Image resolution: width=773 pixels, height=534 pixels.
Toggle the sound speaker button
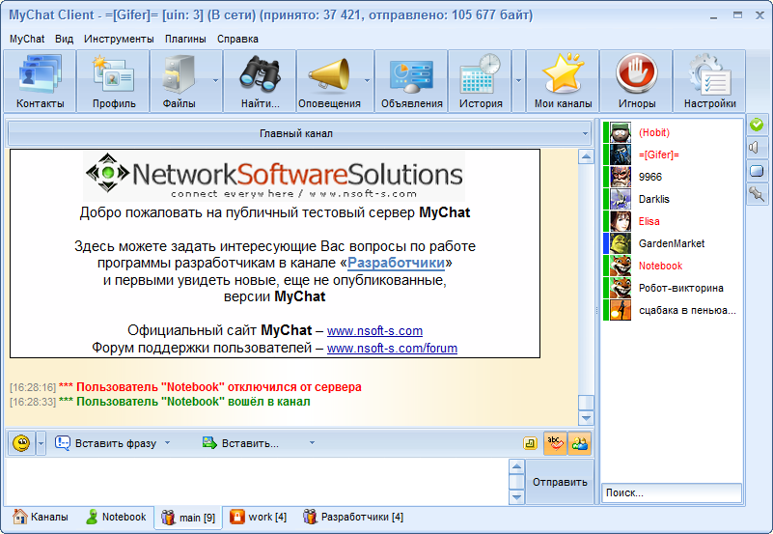(757, 148)
